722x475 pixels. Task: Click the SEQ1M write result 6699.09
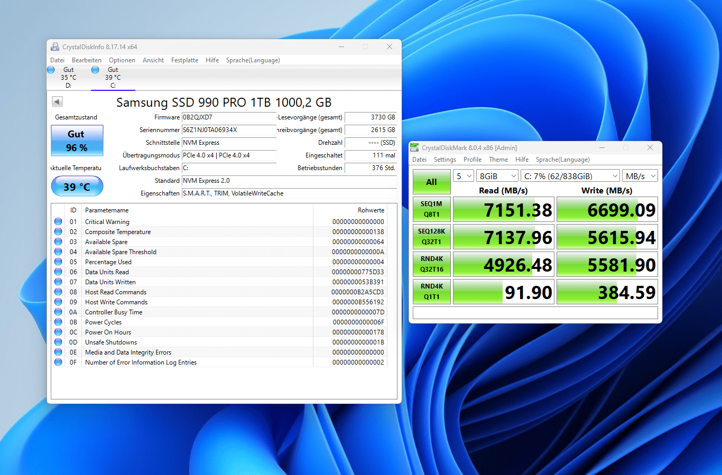(607, 209)
